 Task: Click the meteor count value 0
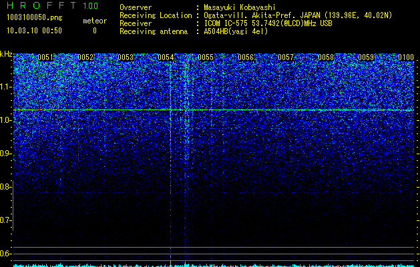click(x=95, y=31)
